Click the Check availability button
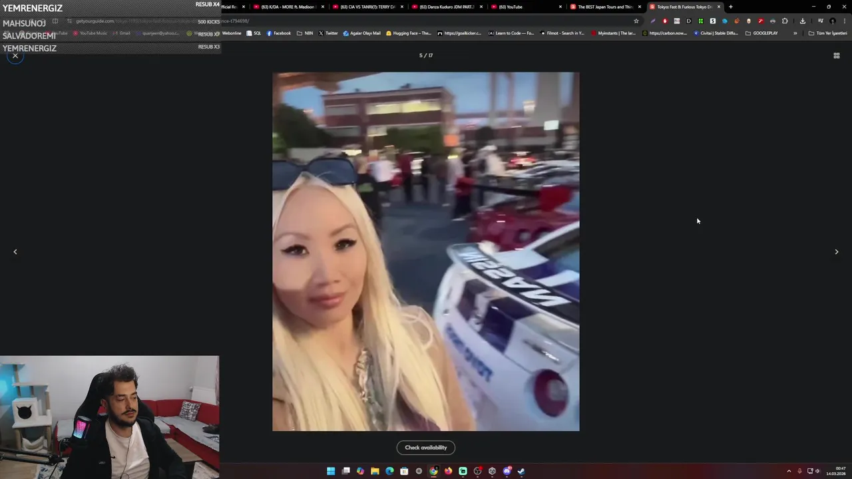The image size is (852, 479). click(x=426, y=448)
